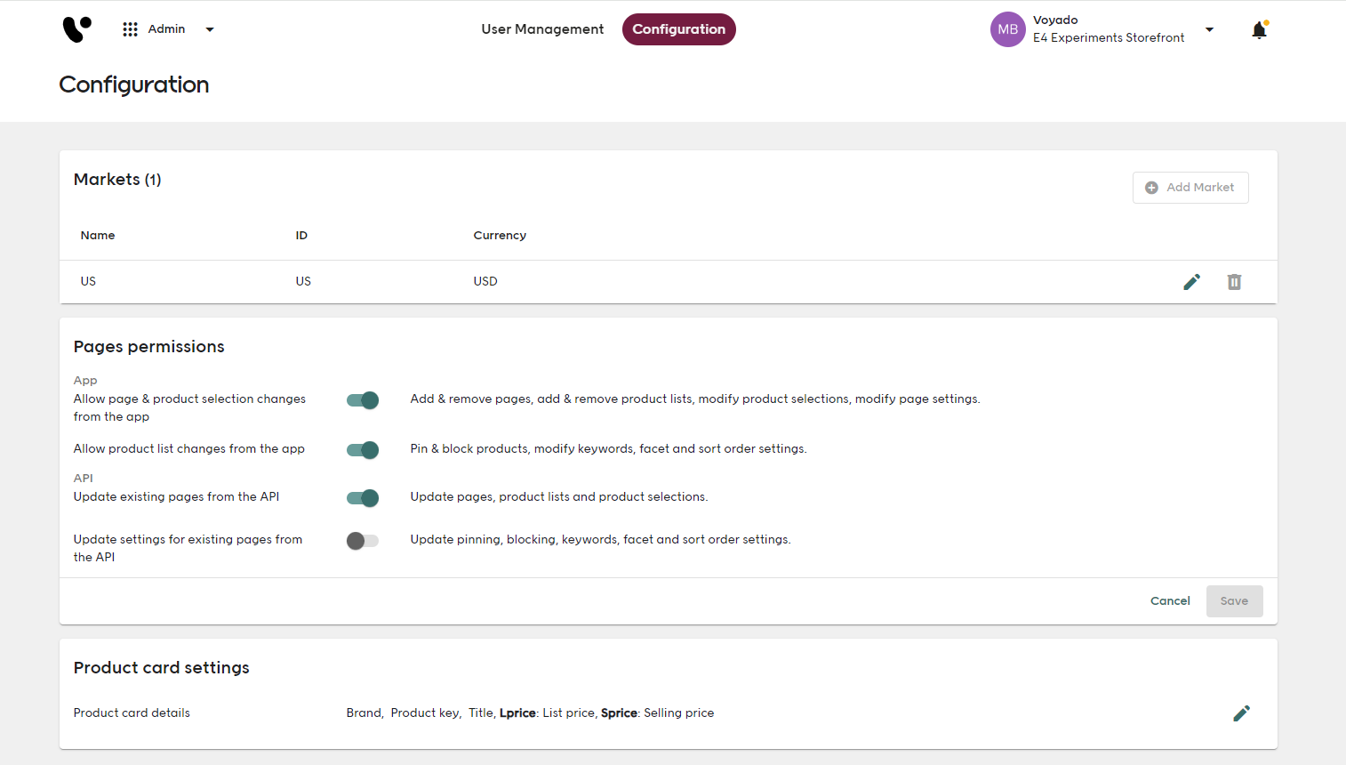Enable Update settings for existing pages toggle
The width and height of the screenshot is (1346, 765).
pyautogui.click(x=363, y=541)
